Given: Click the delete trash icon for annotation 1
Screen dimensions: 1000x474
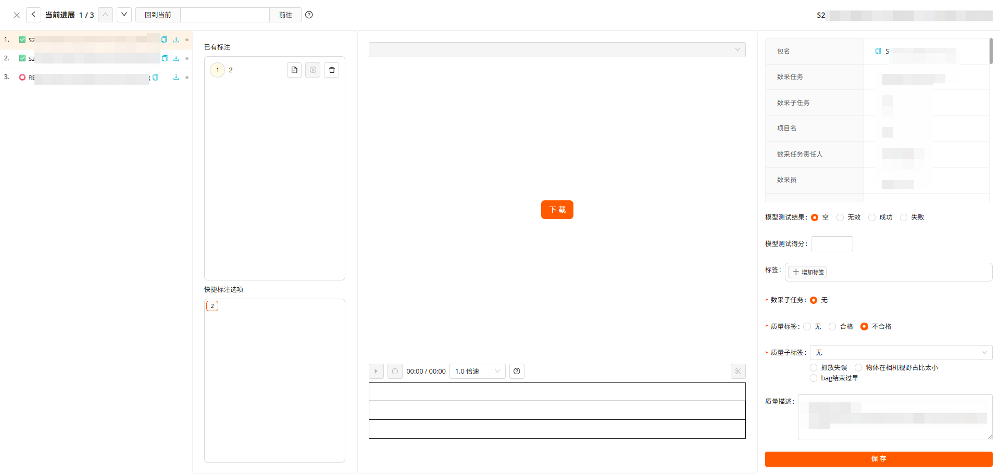Looking at the screenshot, I should (x=332, y=70).
